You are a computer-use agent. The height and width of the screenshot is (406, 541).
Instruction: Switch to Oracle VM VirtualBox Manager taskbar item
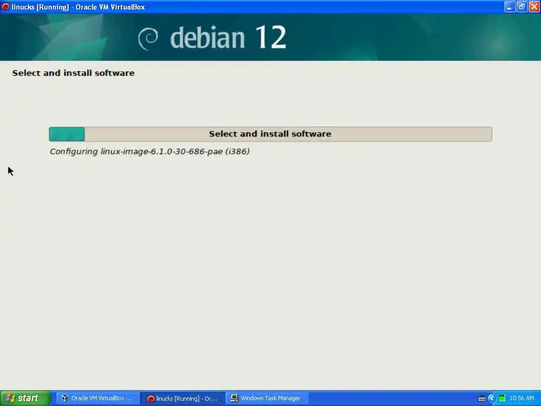[x=98, y=398]
